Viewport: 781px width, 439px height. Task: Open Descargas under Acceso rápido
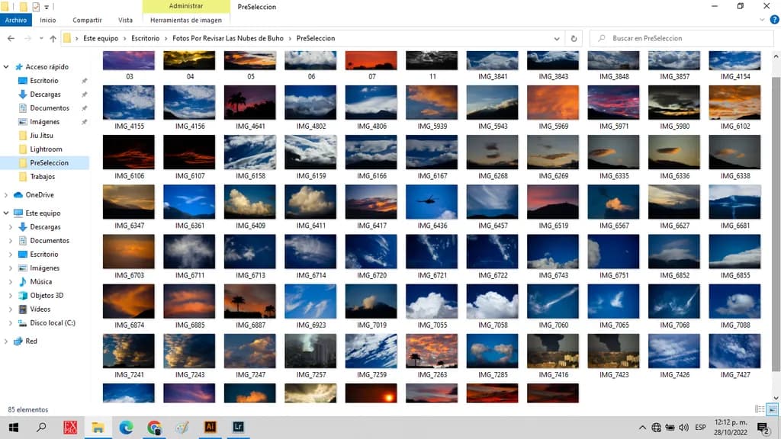pos(45,94)
